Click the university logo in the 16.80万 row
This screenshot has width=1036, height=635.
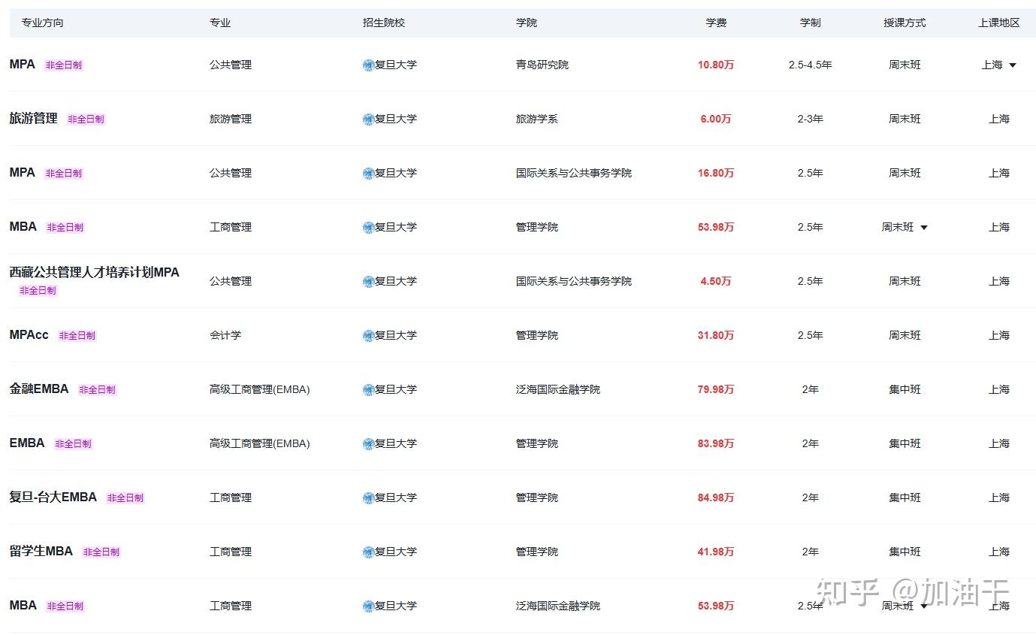(x=368, y=174)
